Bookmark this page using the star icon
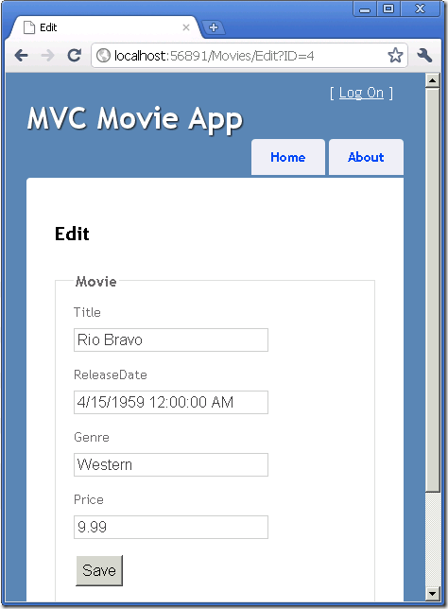 click(395, 55)
